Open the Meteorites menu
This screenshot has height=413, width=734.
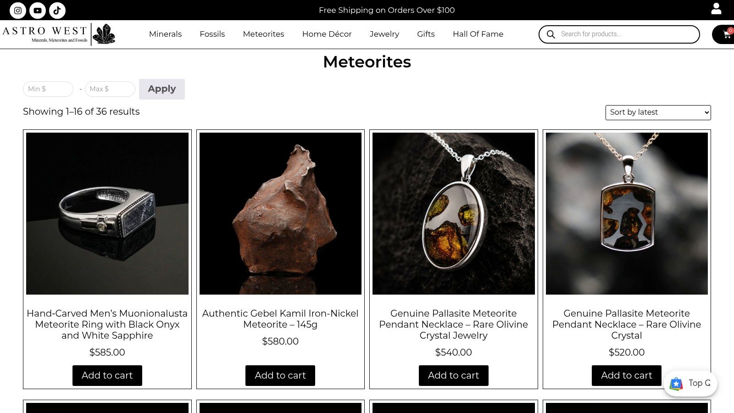[x=263, y=34]
